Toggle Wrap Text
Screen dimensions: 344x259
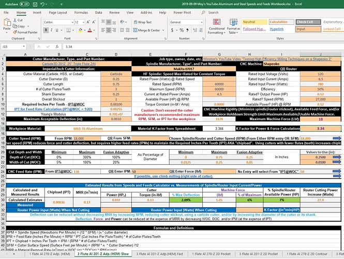[143, 22]
